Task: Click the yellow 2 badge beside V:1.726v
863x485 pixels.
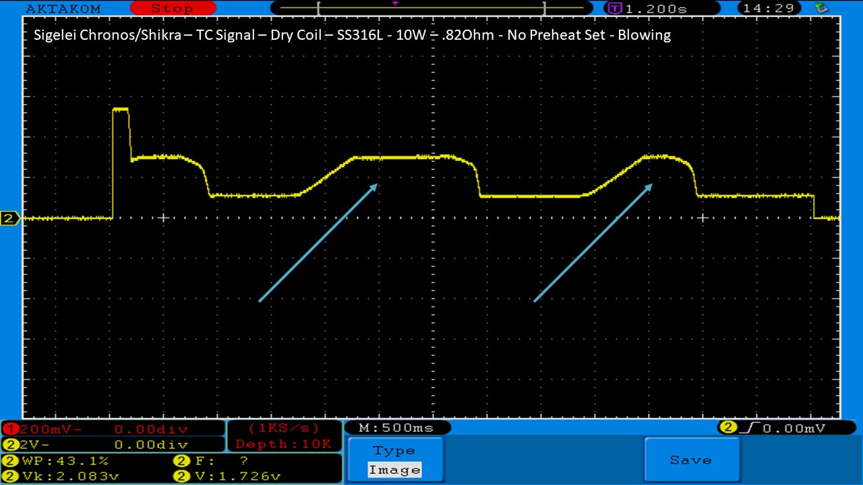Action: (183, 476)
